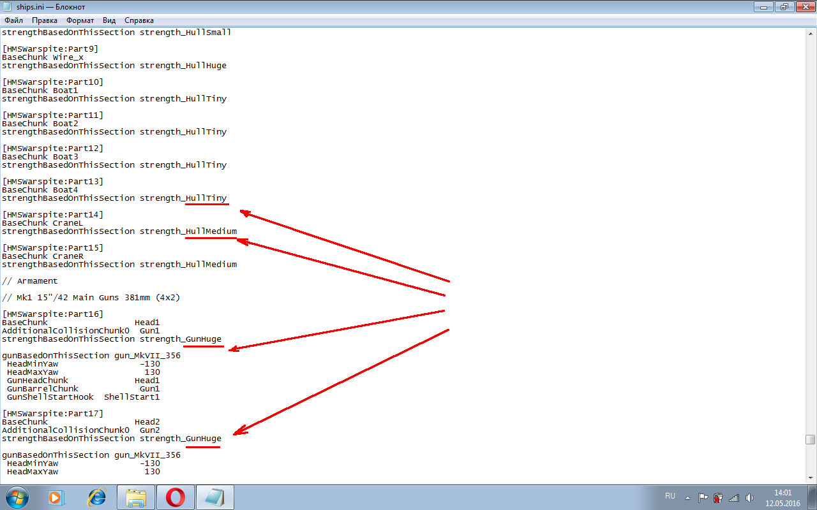Click the "BaseChunk Head2" line
817x510 pixels.
80,421
